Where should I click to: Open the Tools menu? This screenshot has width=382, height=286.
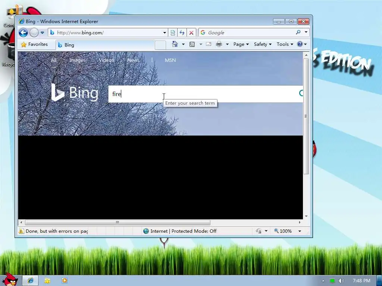pyautogui.click(x=285, y=44)
